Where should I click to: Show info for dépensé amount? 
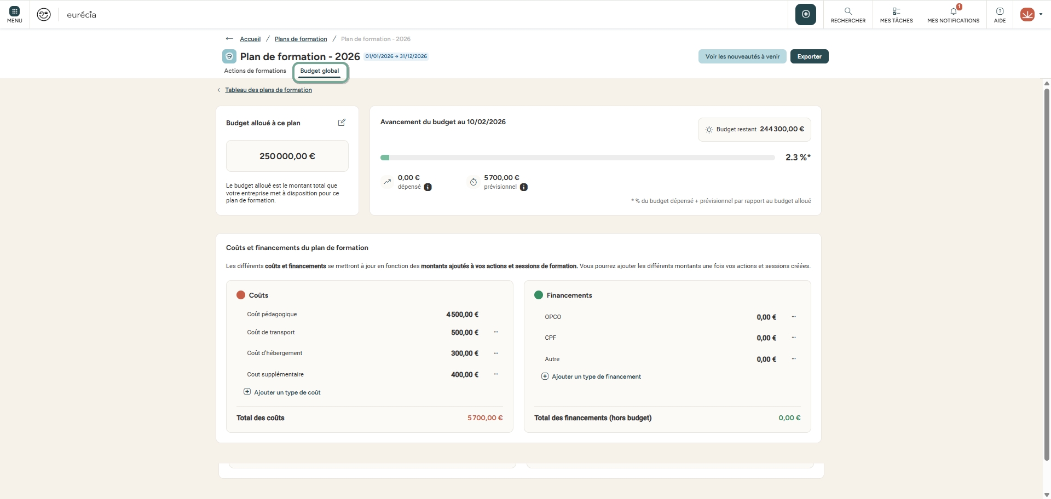[428, 187]
